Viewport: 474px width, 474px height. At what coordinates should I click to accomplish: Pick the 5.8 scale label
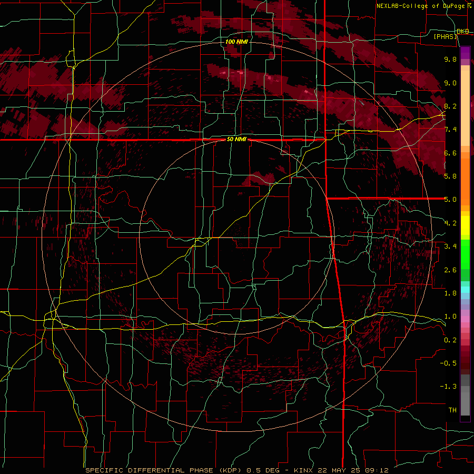[x=450, y=176]
